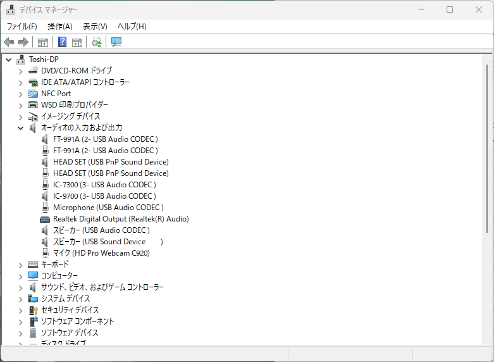Click the イメージング デバイス camera icon
The image size is (494, 362).
point(33,116)
